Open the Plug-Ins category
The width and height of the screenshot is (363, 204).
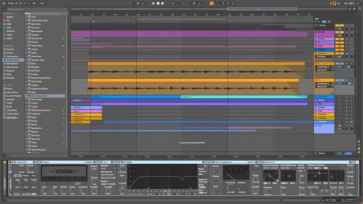(x=10, y=71)
